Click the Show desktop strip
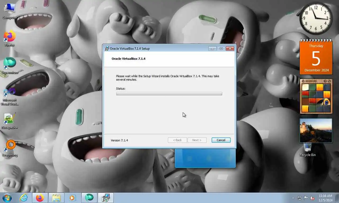This screenshot has width=339, height=203. click(x=337, y=198)
